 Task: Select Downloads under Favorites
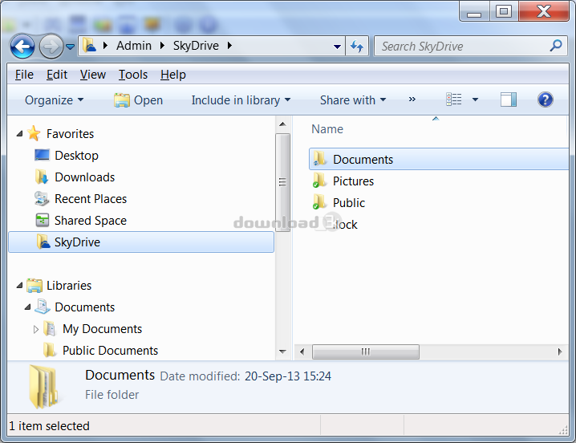coord(84,177)
